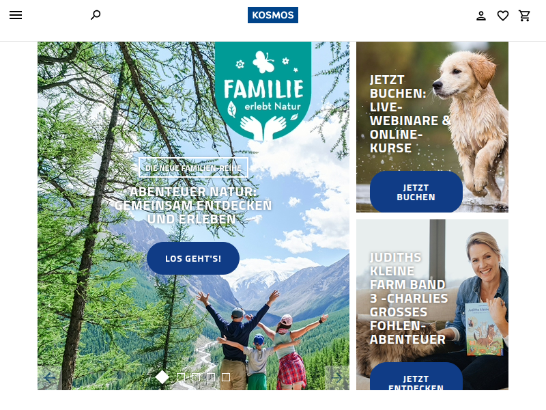Show previous slide with left arrow

[x=50, y=378]
